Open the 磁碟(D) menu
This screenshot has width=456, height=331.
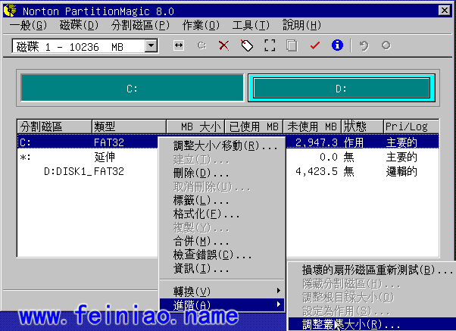click(79, 25)
